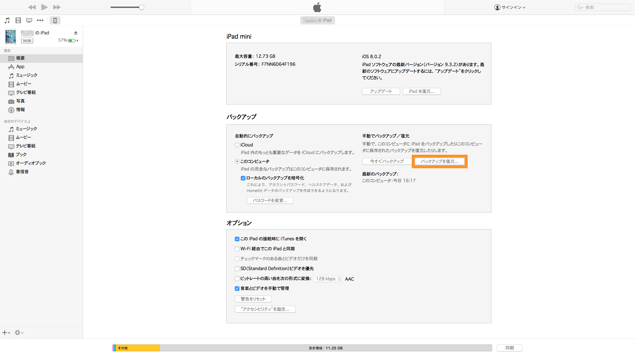This screenshot has height=357, width=635.
Task: Open the 128 kbps bitrate dropdown
Action: click(x=328, y=279)
